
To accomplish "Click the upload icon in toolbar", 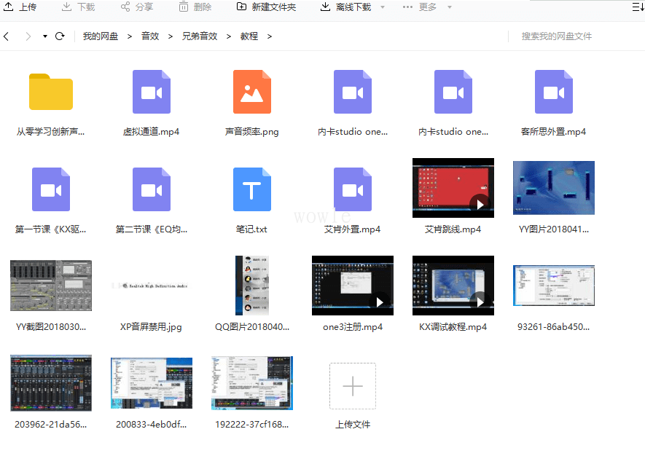I will tap(9, 7).
